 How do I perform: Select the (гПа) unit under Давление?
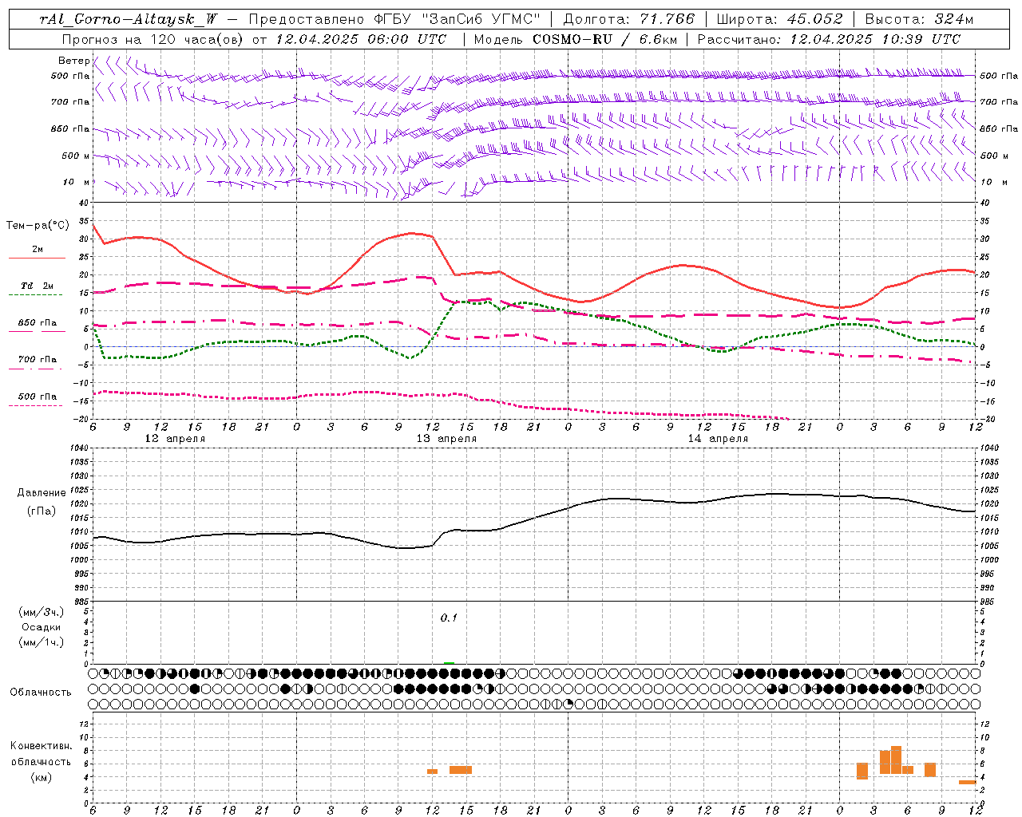42,511
